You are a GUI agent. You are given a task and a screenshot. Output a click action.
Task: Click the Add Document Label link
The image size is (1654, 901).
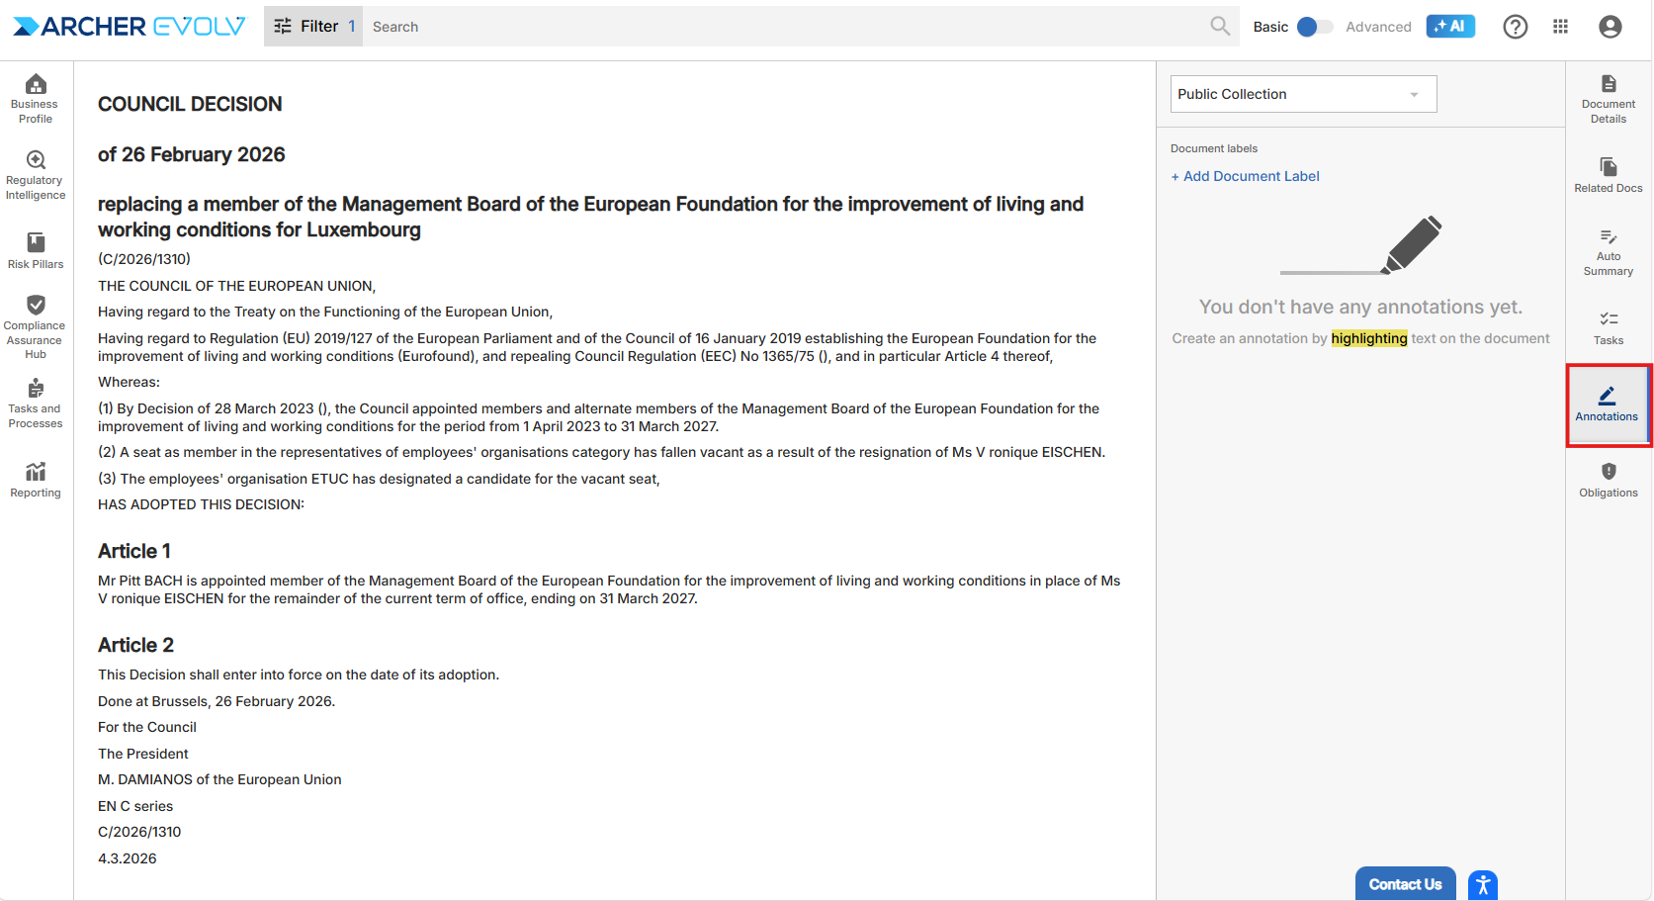(x=1245, y=176)
